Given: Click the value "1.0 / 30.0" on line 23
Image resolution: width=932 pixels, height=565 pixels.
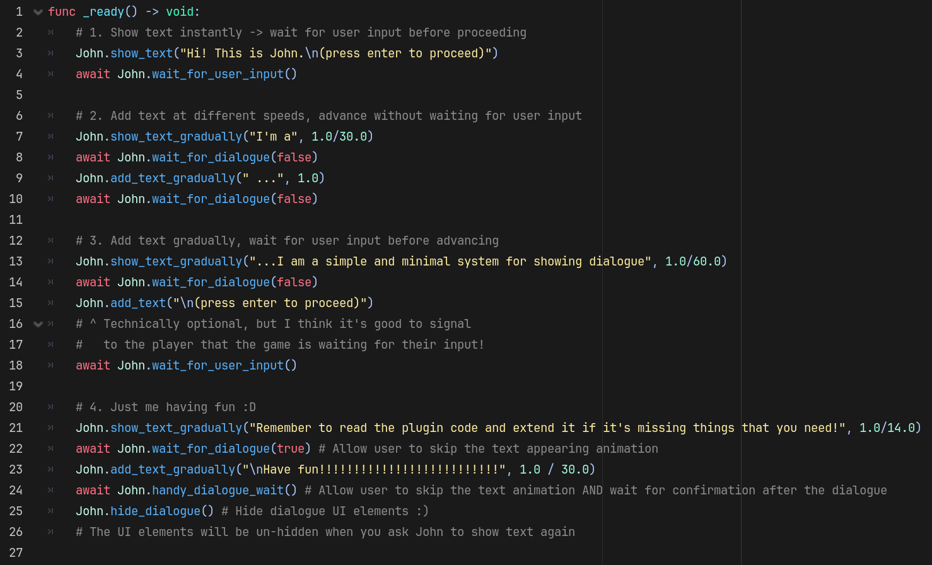Looking at the screenshot, I should 554,470.
